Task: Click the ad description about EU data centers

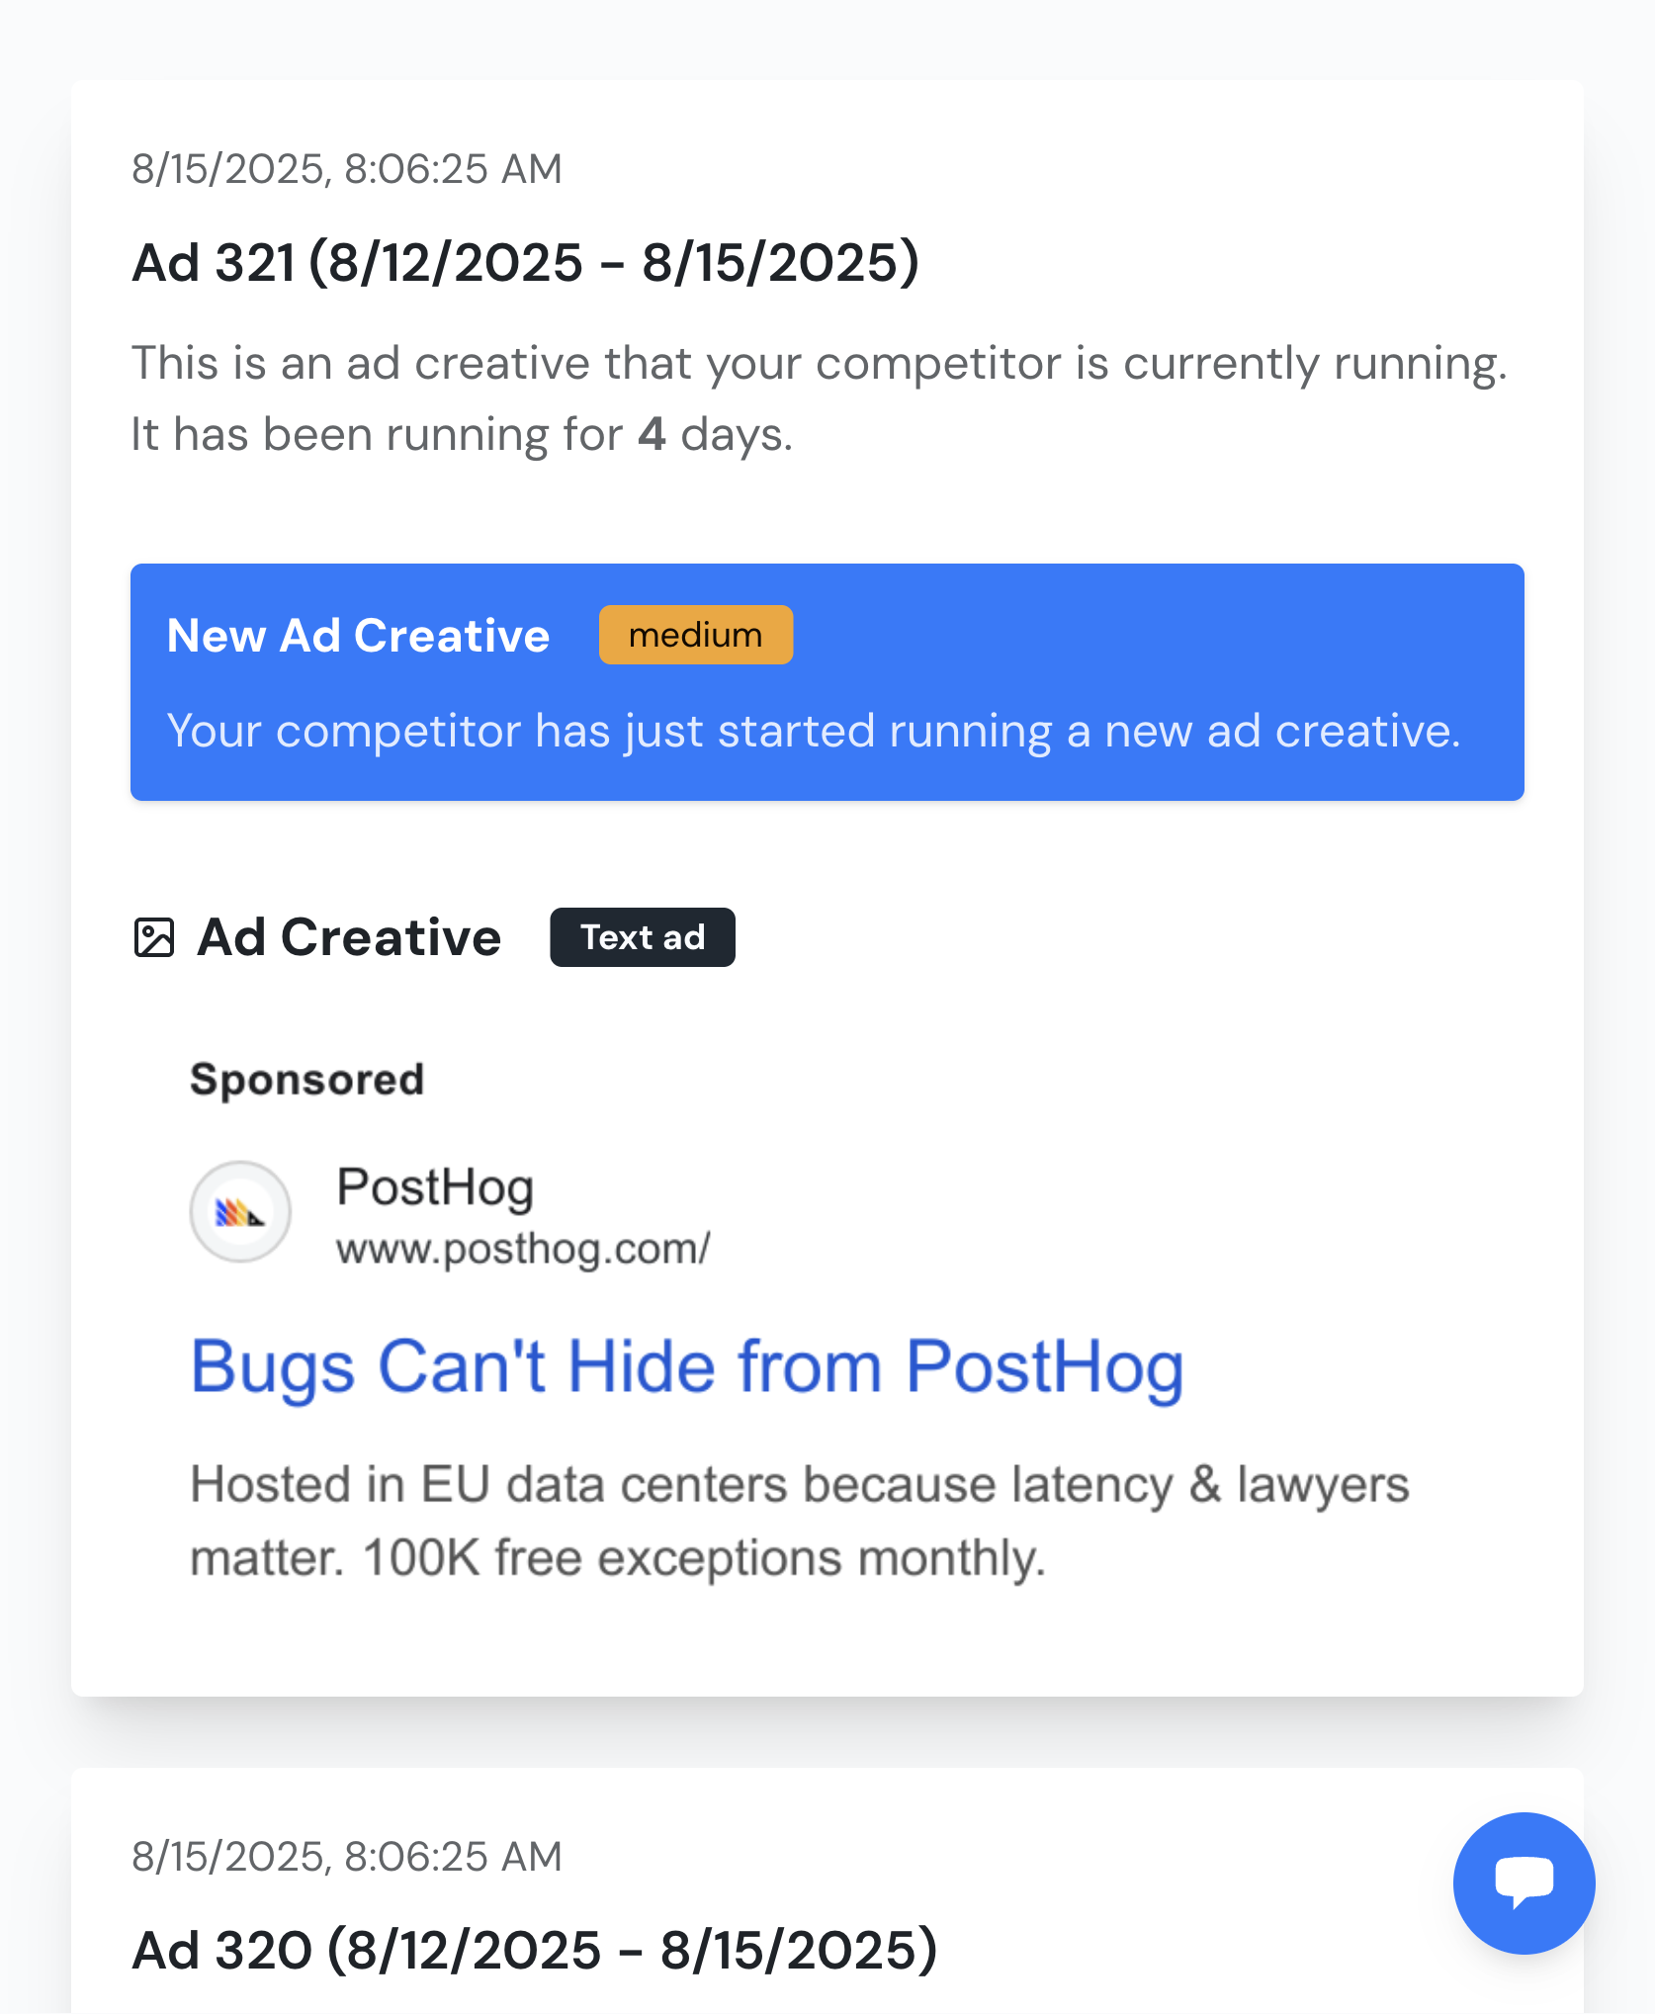Action: tap(799, 1485)
